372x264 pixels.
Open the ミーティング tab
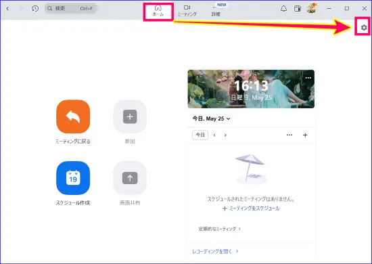[x=187, y=11]
